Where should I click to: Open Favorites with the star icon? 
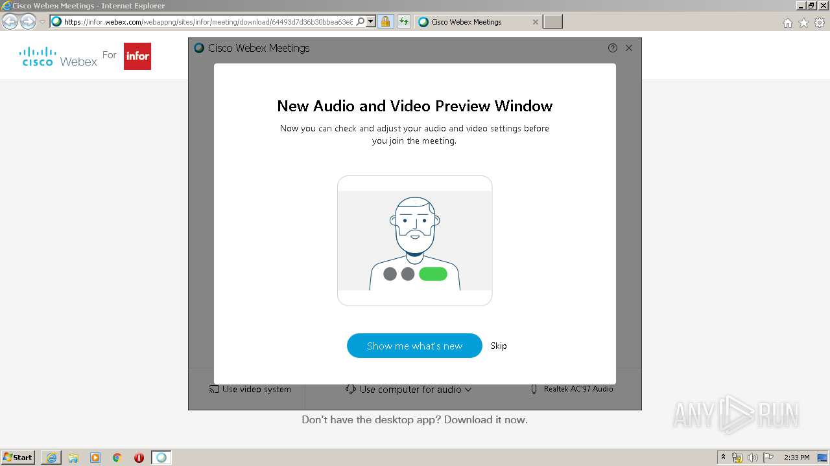tap(804, 23)
